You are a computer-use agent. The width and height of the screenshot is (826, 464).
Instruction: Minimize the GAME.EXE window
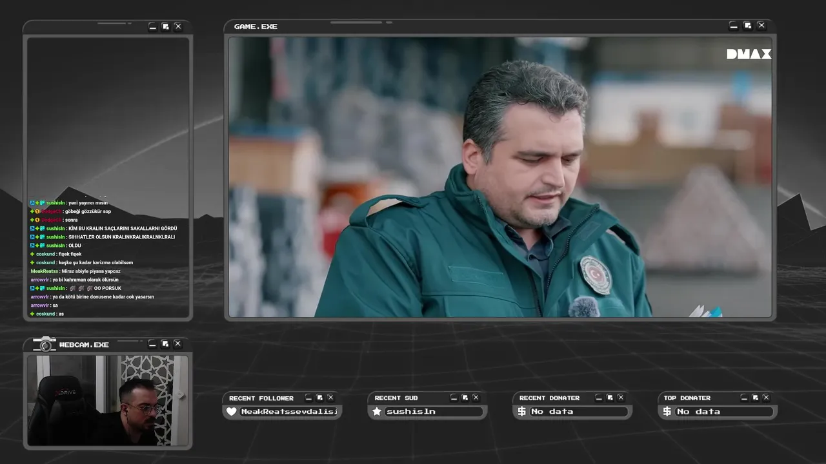click(x=733, y=26)
